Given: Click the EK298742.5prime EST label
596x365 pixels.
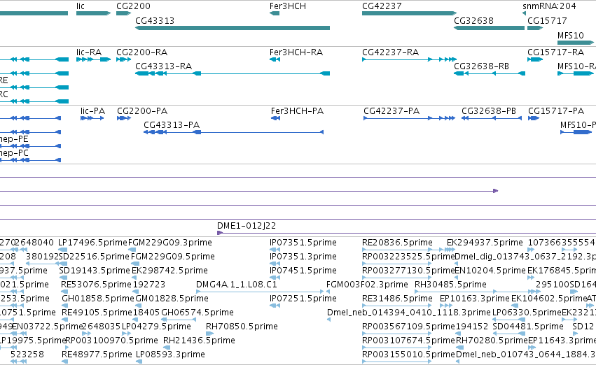Looking at the screenshot, I should (169, 270).
